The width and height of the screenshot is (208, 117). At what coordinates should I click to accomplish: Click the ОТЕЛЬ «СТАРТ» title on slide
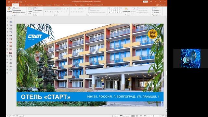click(45, 97)
